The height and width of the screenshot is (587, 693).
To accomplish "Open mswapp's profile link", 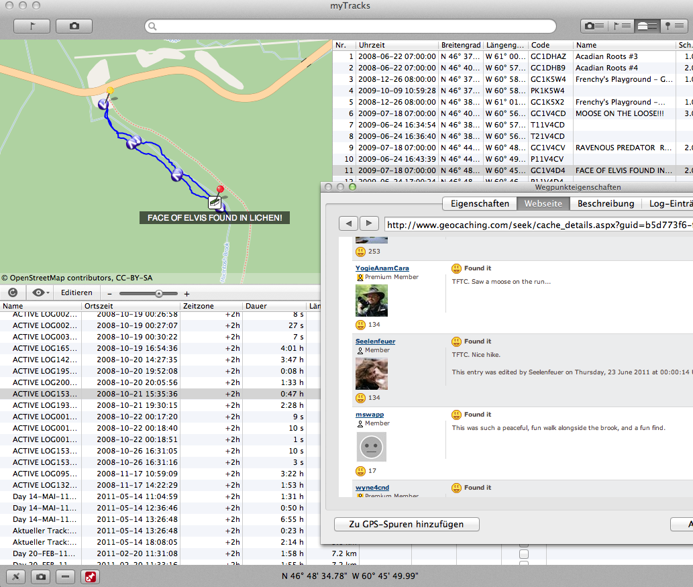I will pyautogui.click(x=370, y=414).
